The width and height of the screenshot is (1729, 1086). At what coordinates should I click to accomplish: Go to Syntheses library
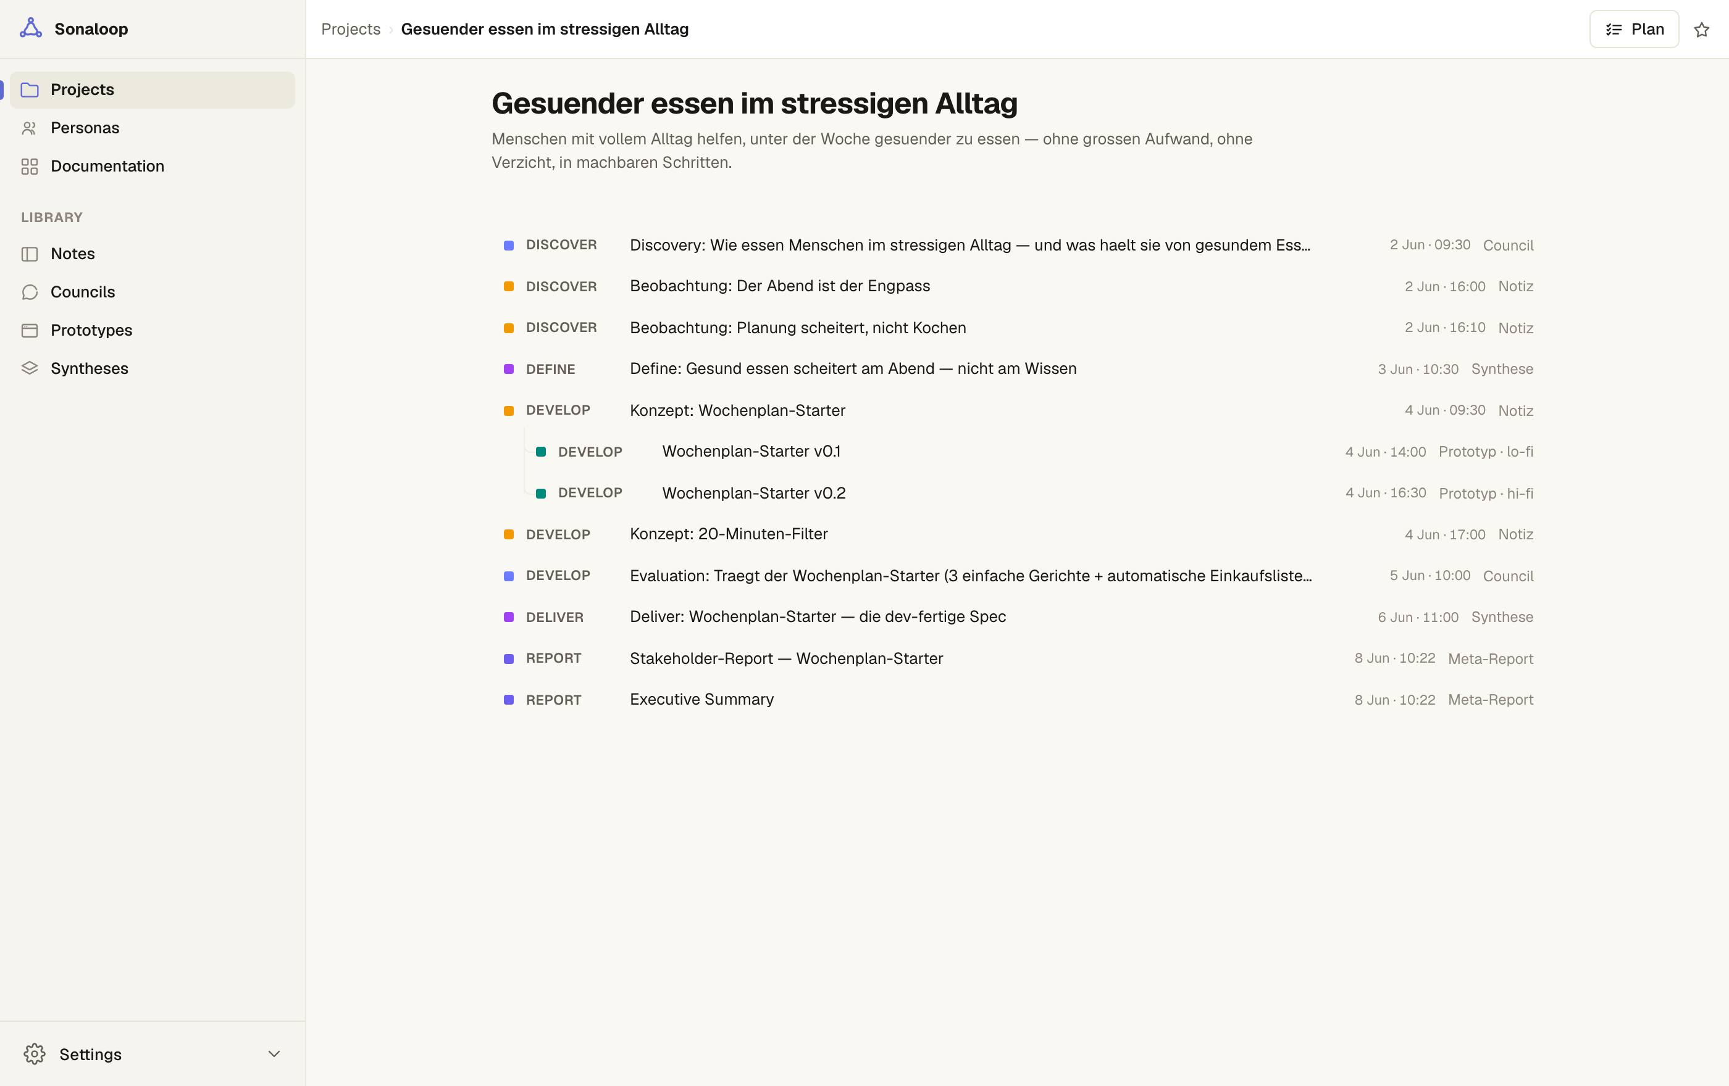point(153,368)
